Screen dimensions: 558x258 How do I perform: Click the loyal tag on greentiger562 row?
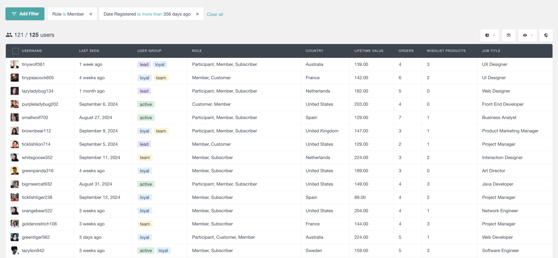click(144, 237)
